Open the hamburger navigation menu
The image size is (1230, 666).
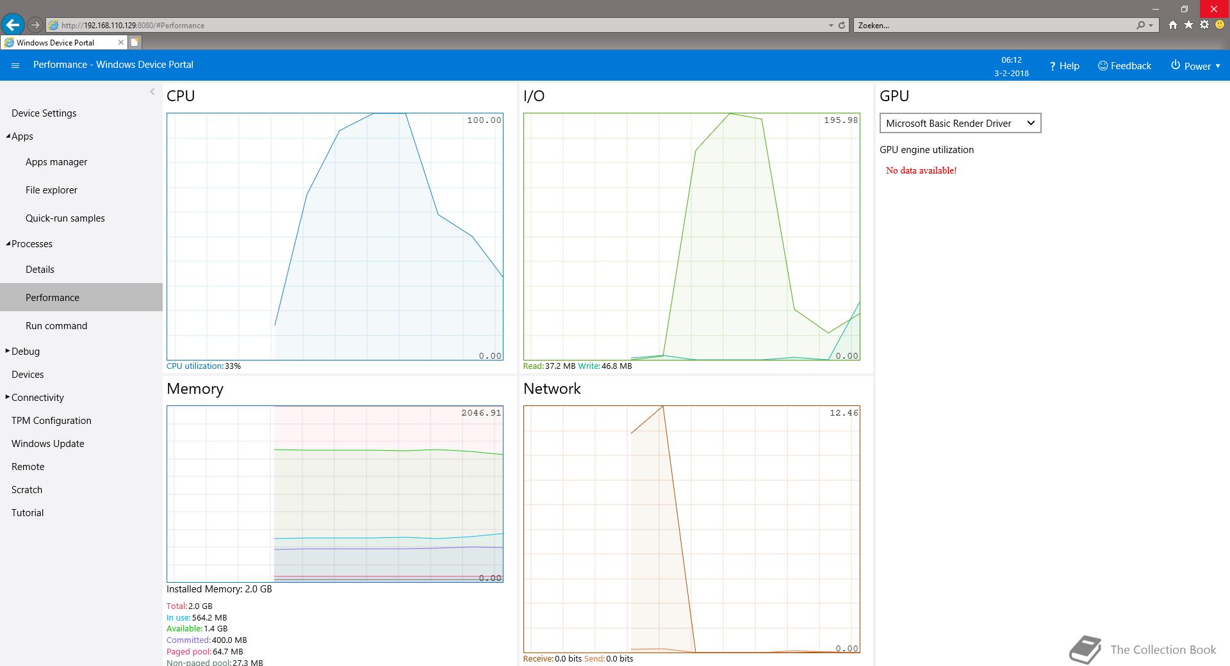(15, 65)
